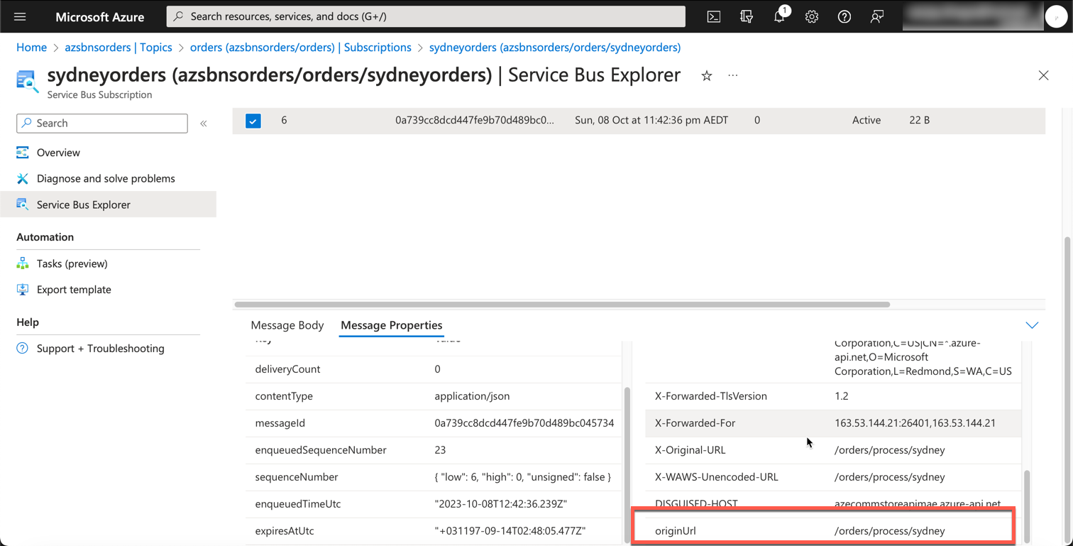Viewport: 1073px width, 546px height.
Task: Open the Help question mark icon
Action: coord(844,16)
